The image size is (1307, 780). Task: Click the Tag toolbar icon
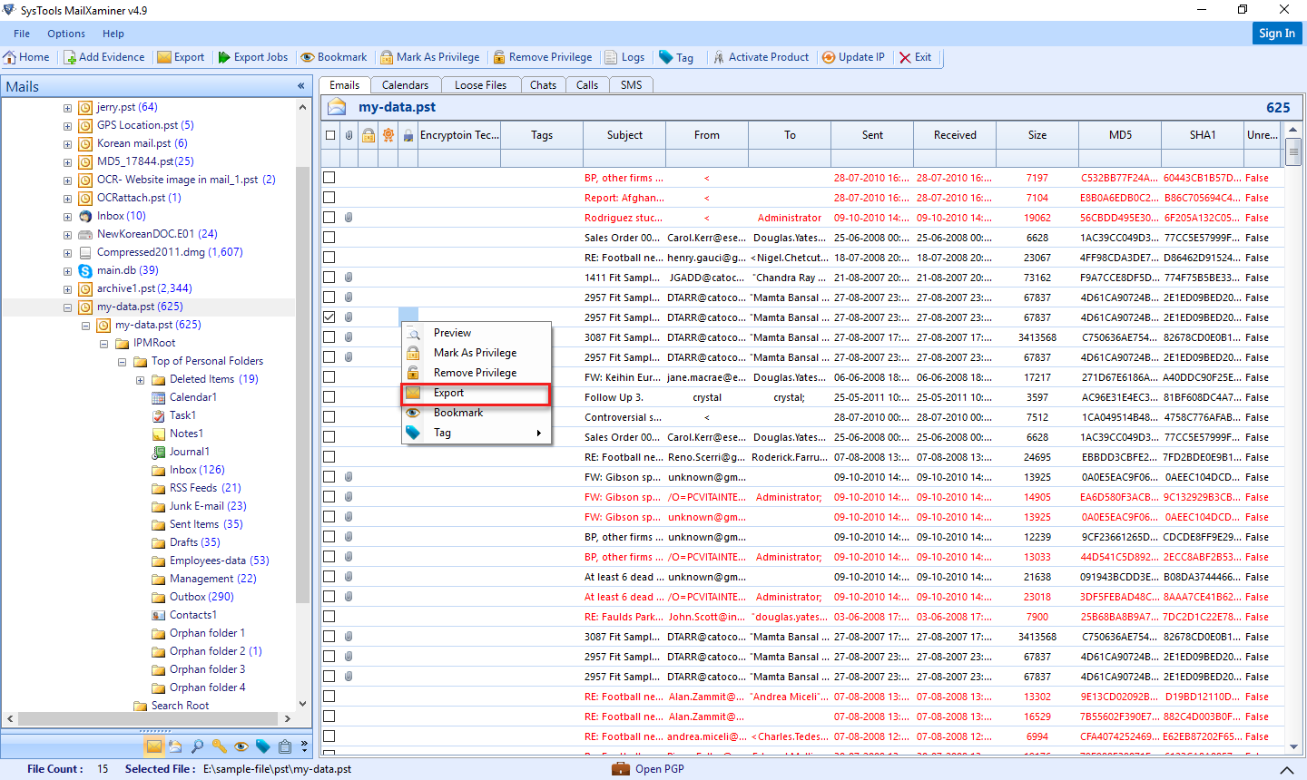click(x=665, y=57)
